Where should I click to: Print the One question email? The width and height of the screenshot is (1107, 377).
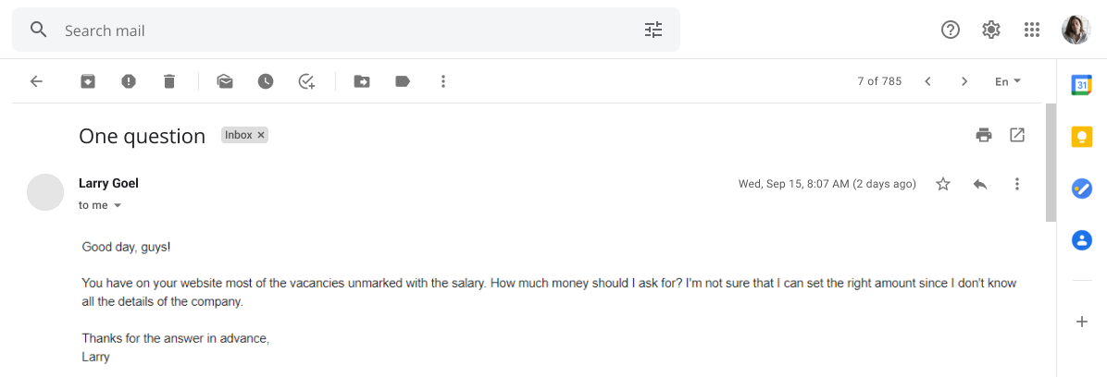pos(984,135)
